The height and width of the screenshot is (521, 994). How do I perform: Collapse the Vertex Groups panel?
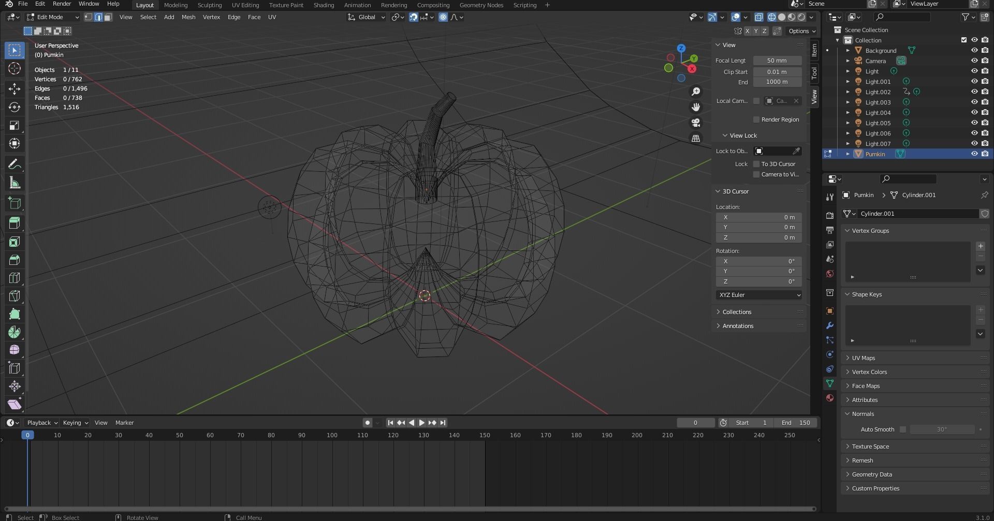pyautogui.click(x=915, y=231)
